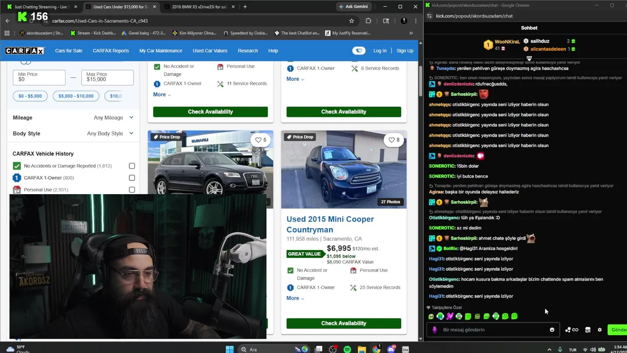The width and height of the screenshot is (627, 353).
Task: Click the volume icon in system tray
Action: click(x=593, y=350)
